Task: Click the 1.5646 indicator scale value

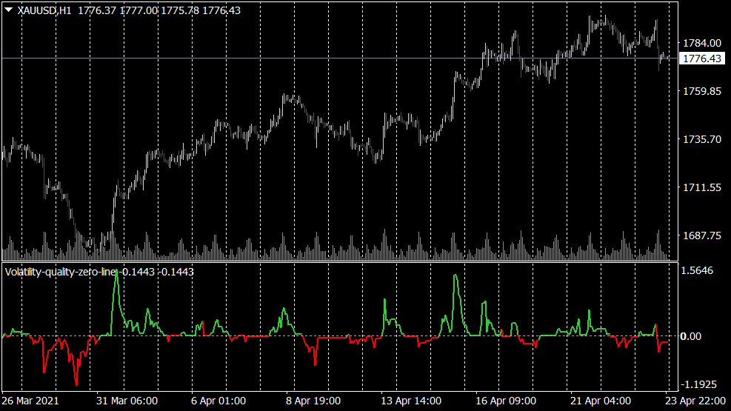Action: (x=699, y=271)
